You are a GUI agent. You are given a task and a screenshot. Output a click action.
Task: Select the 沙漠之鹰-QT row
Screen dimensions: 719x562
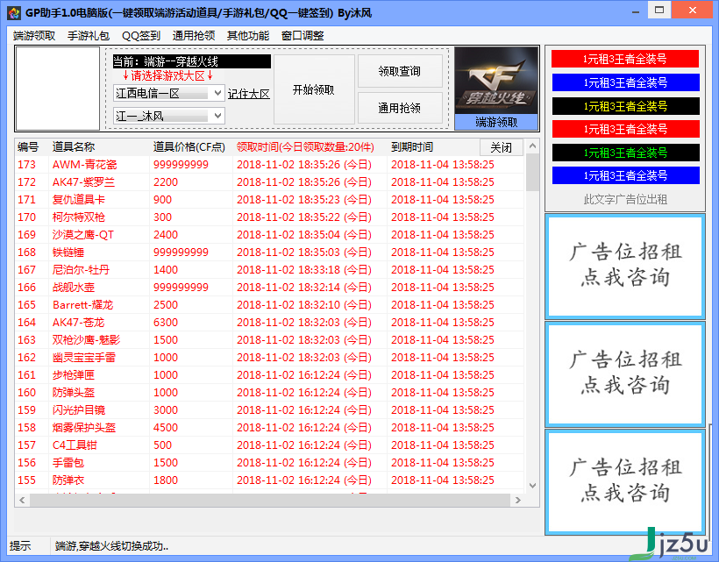tap(270, 235)
